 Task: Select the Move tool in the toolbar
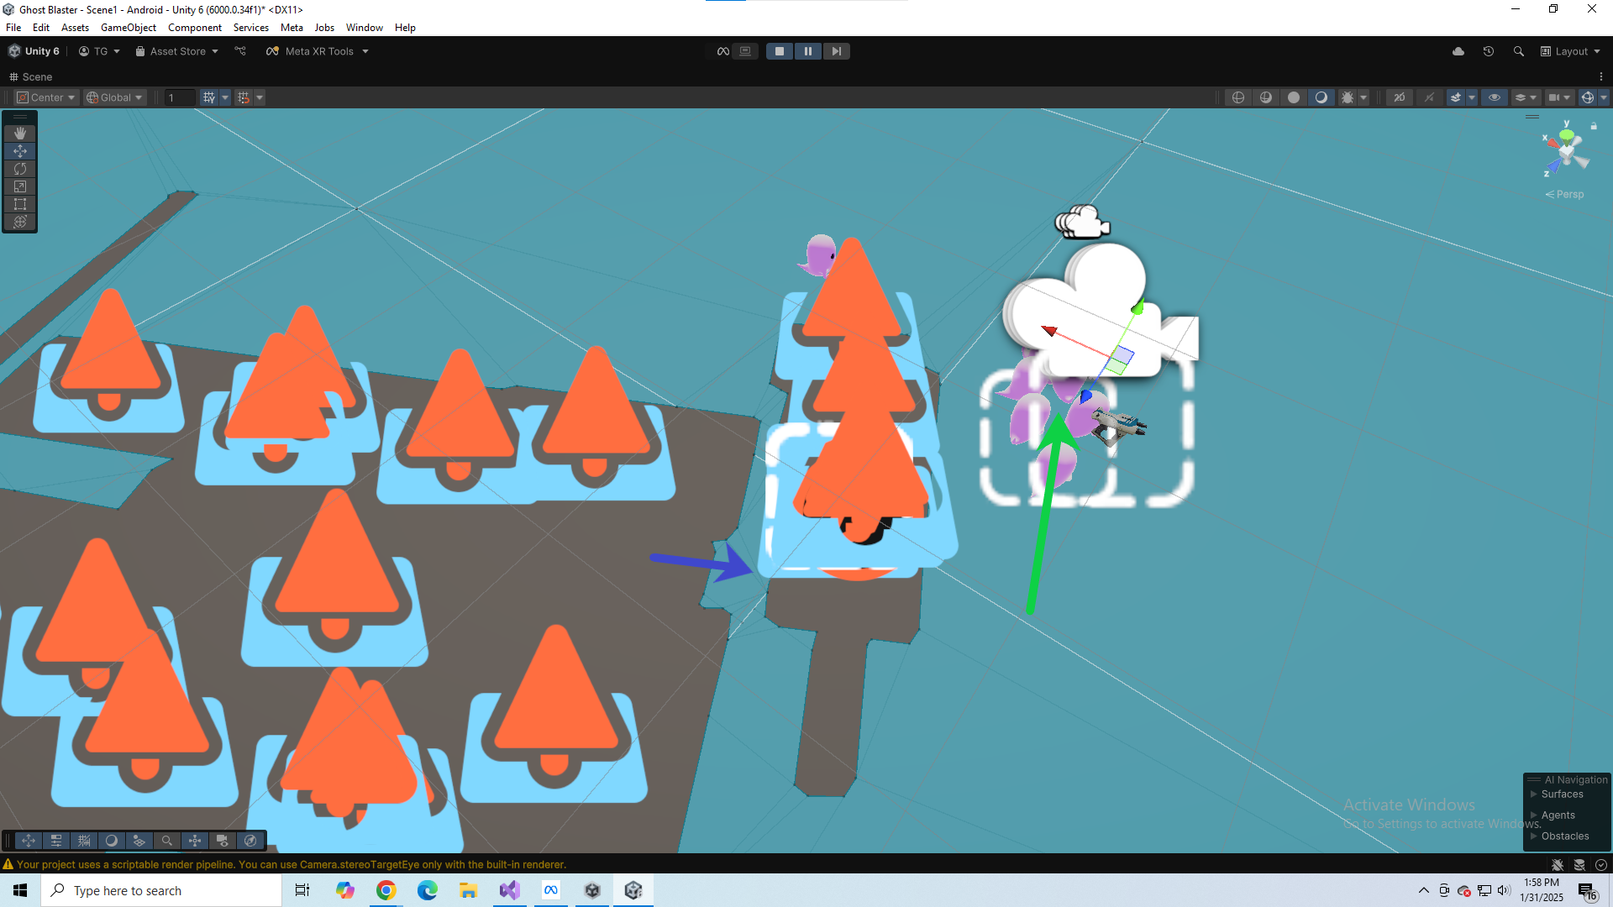tap(20, 151)
